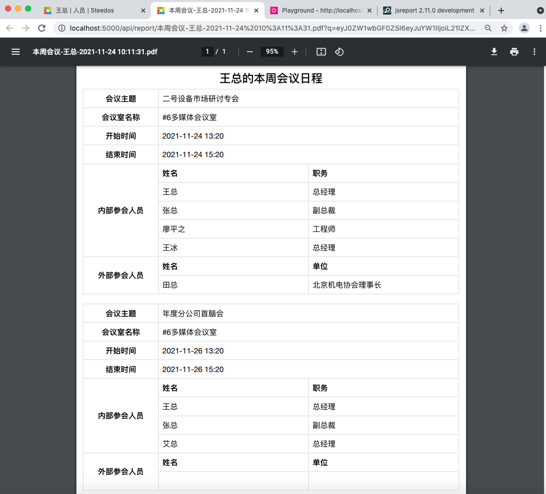
Task: Focus the browser address bar URL
Action: [272, 28]
